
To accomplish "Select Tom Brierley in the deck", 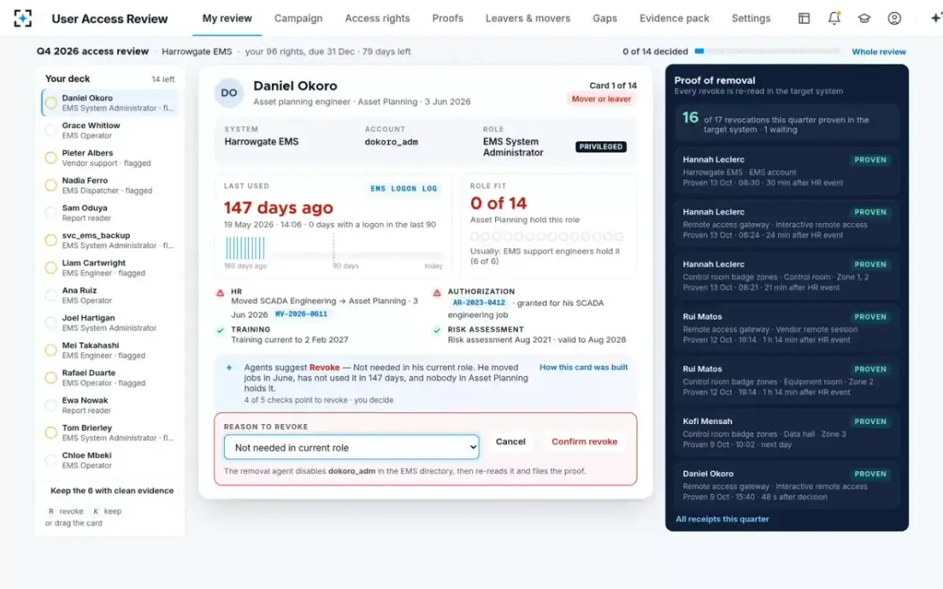I will 110,433.
